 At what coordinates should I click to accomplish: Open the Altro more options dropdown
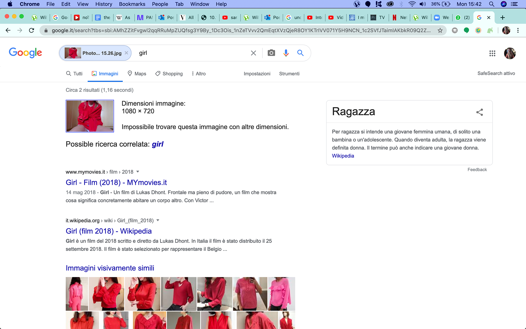click(x=199, y=73)
